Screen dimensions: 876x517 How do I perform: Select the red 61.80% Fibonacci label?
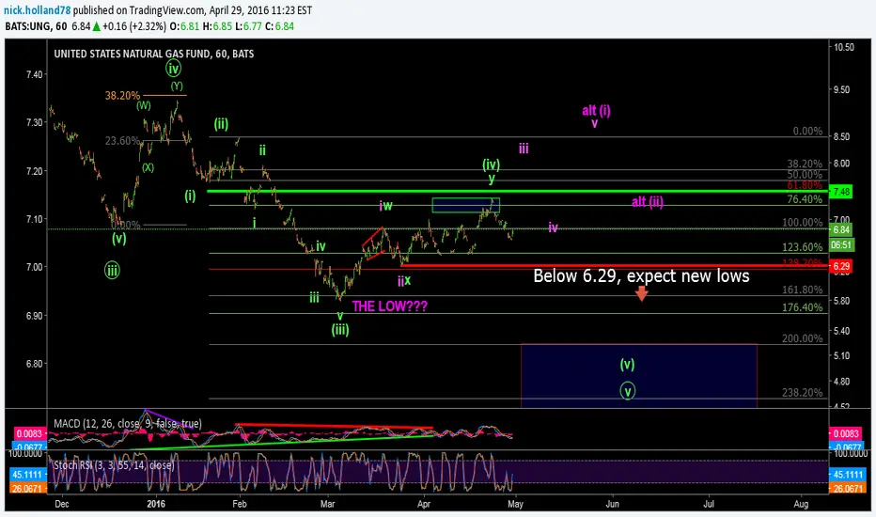[x=805, y=184]
